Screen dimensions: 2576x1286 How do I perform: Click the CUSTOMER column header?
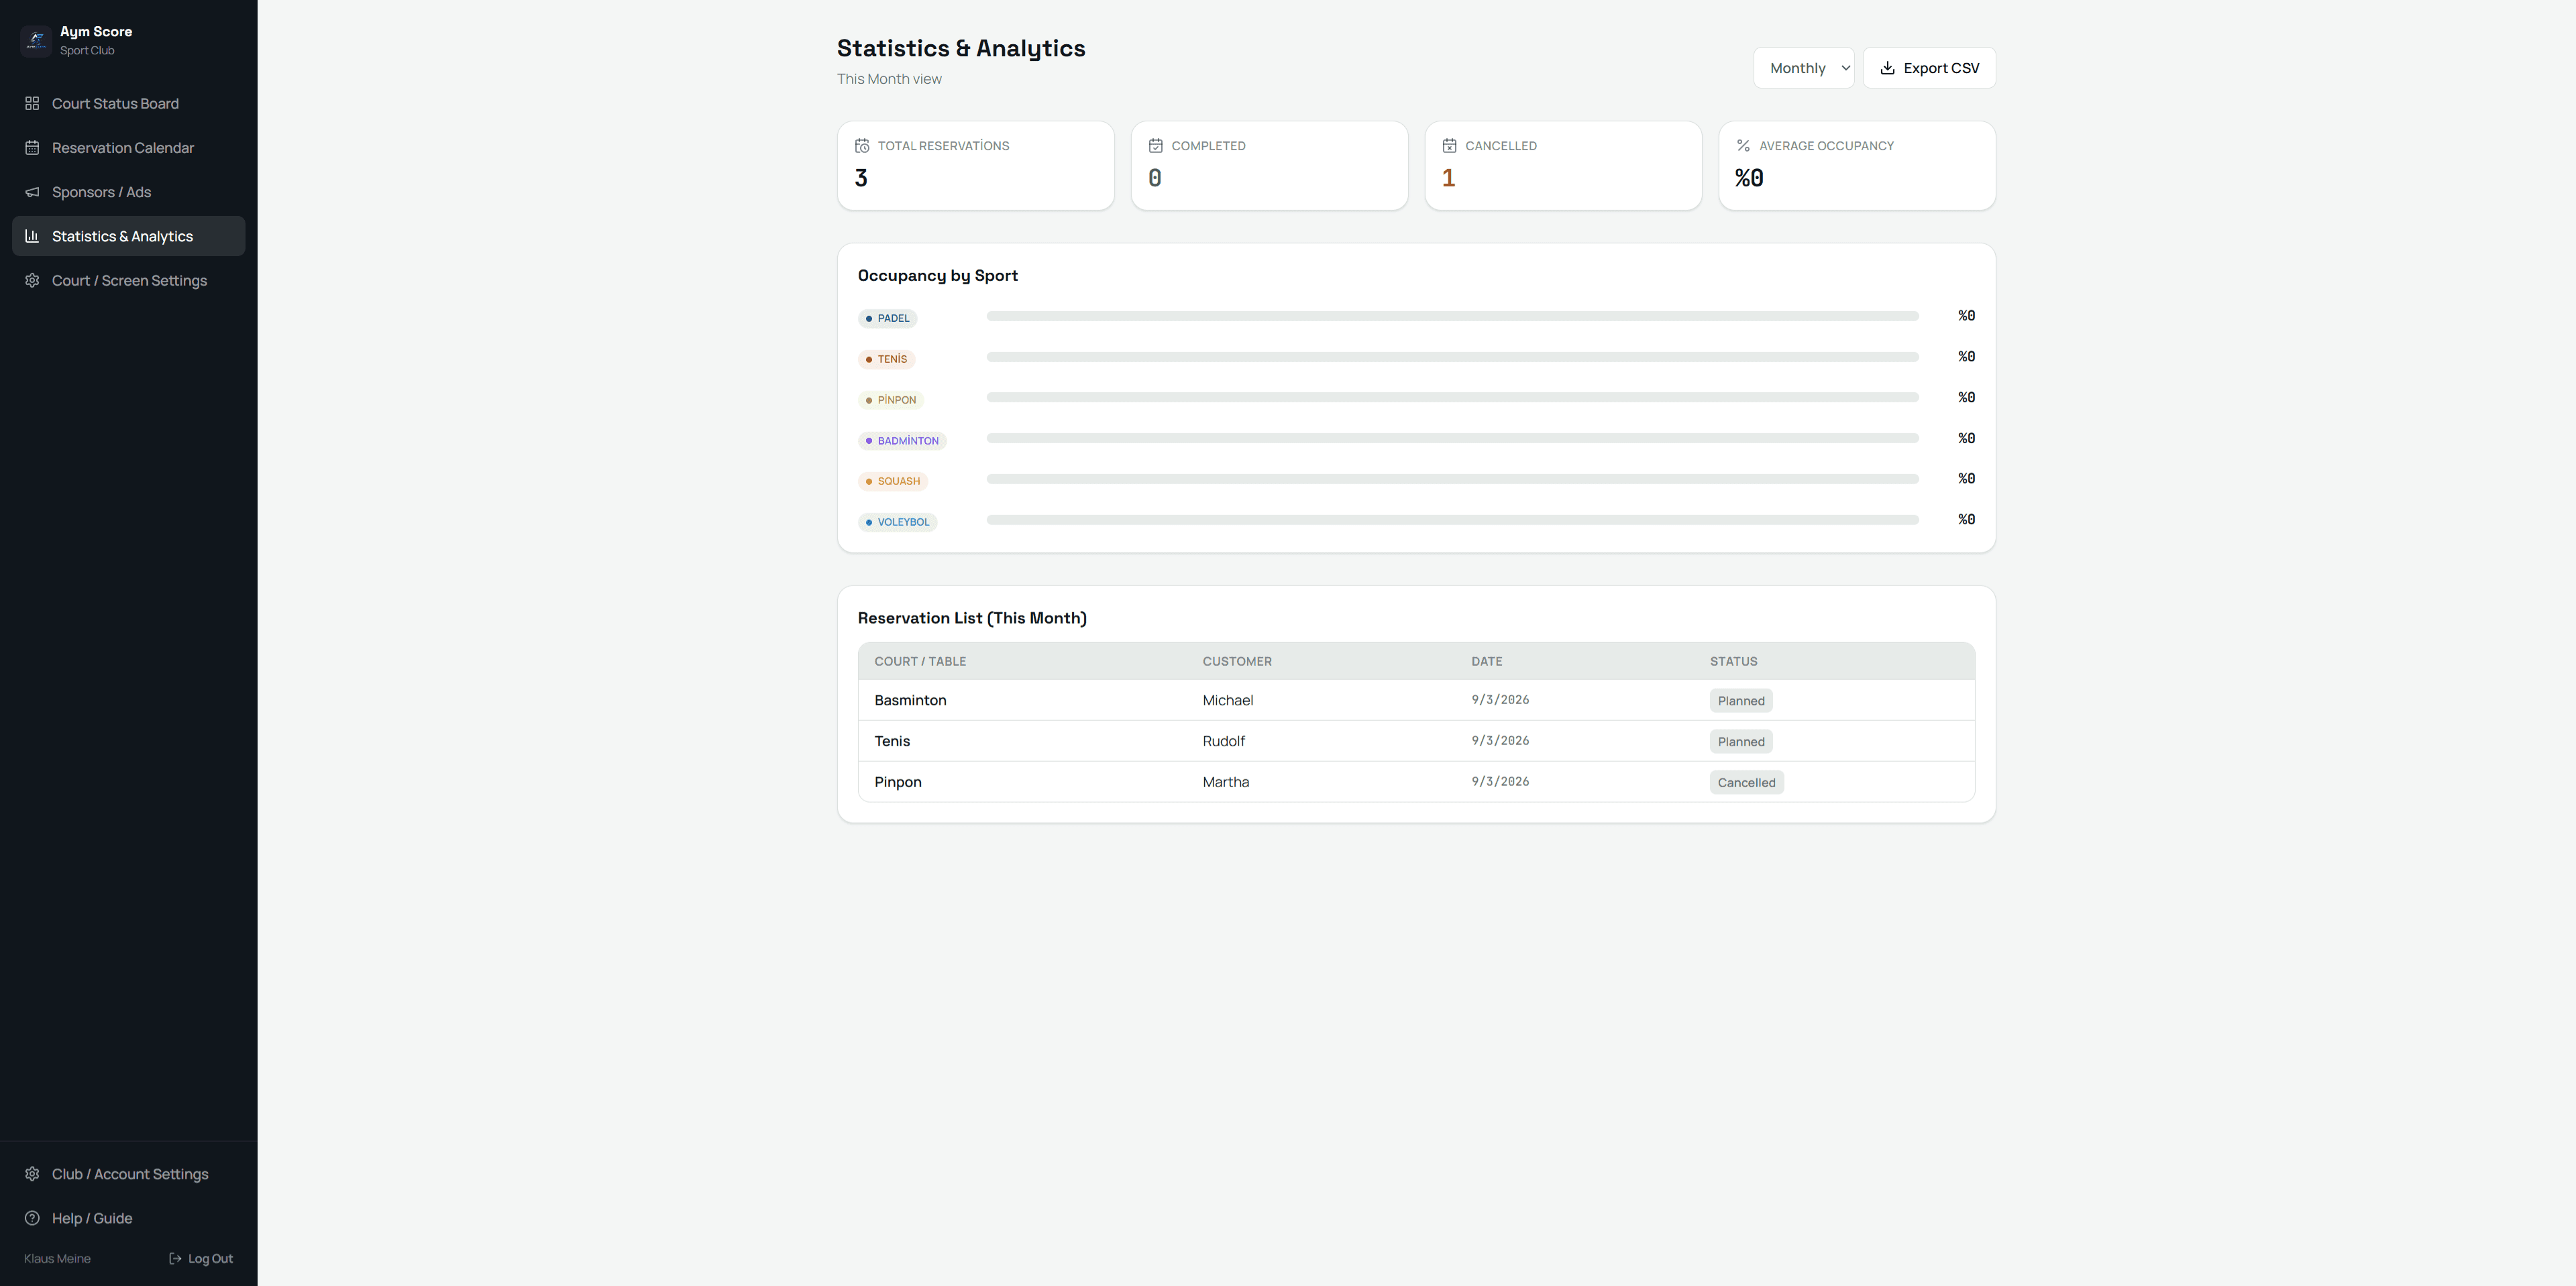coord(1237,662)
